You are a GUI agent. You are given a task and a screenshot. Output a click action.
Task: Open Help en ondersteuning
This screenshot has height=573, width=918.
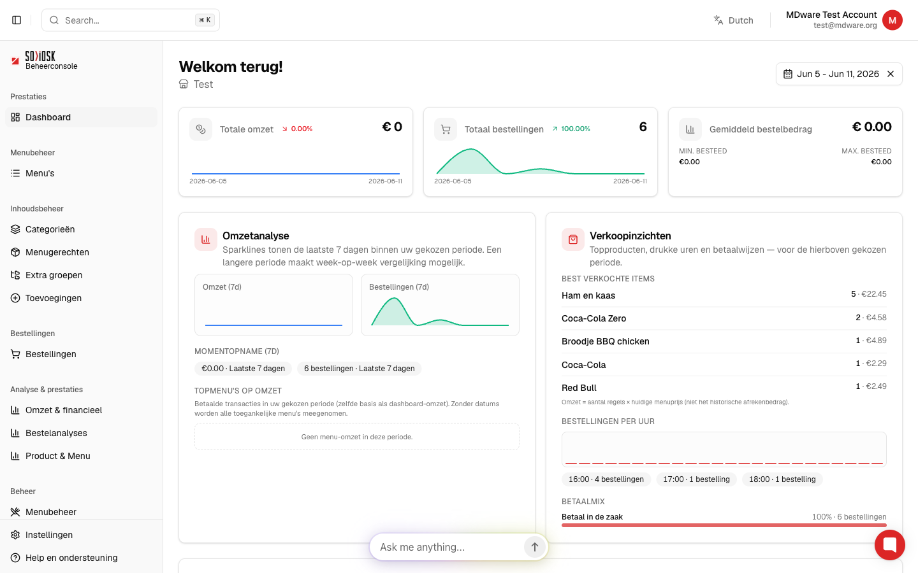[x=81, y=558]
